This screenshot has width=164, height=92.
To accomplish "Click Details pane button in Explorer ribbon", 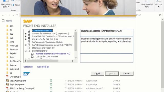I will point(16,5).
